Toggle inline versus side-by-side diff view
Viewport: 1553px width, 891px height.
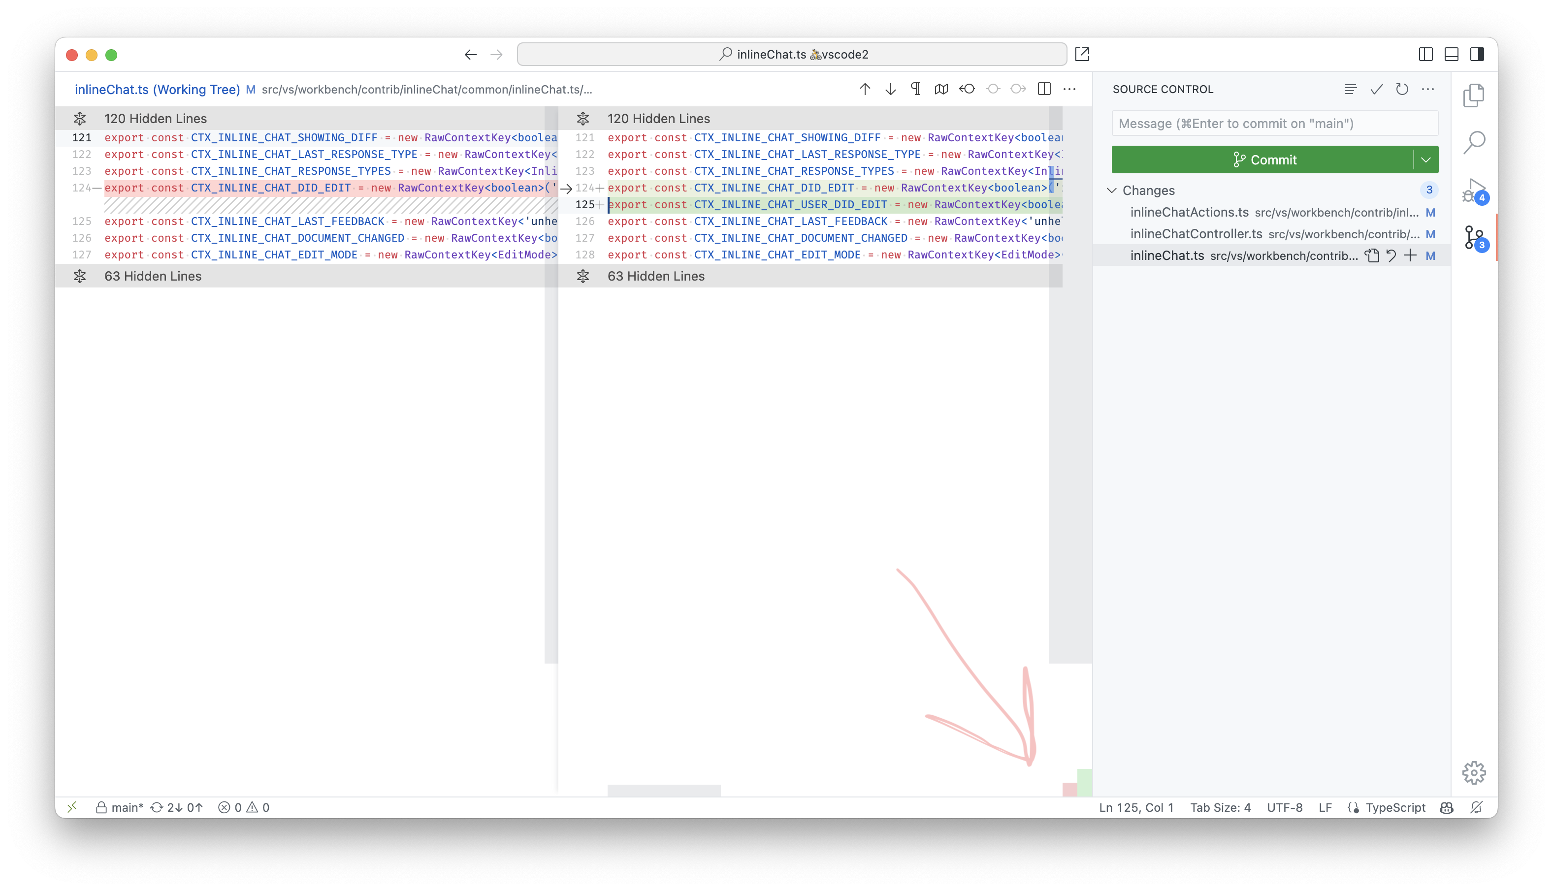coord(1044,89)
